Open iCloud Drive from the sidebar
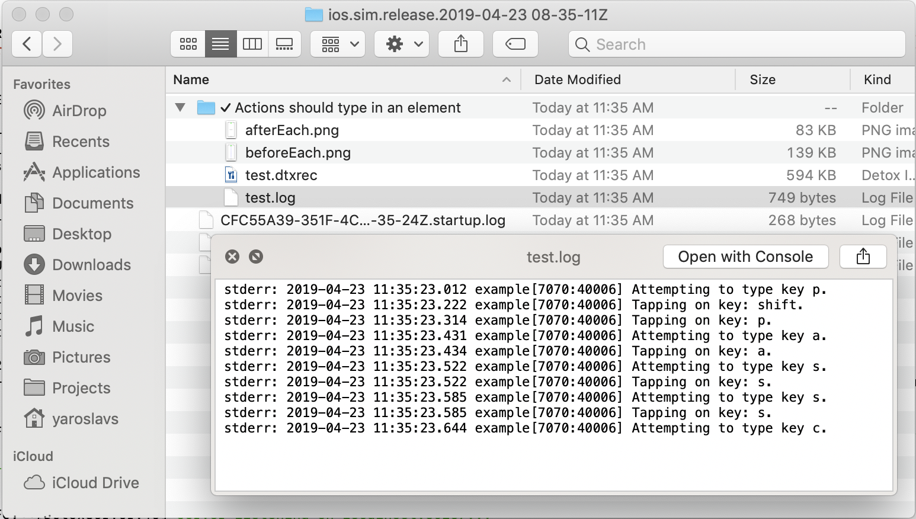This screenshot has width=916, height=519. point(95,482)
